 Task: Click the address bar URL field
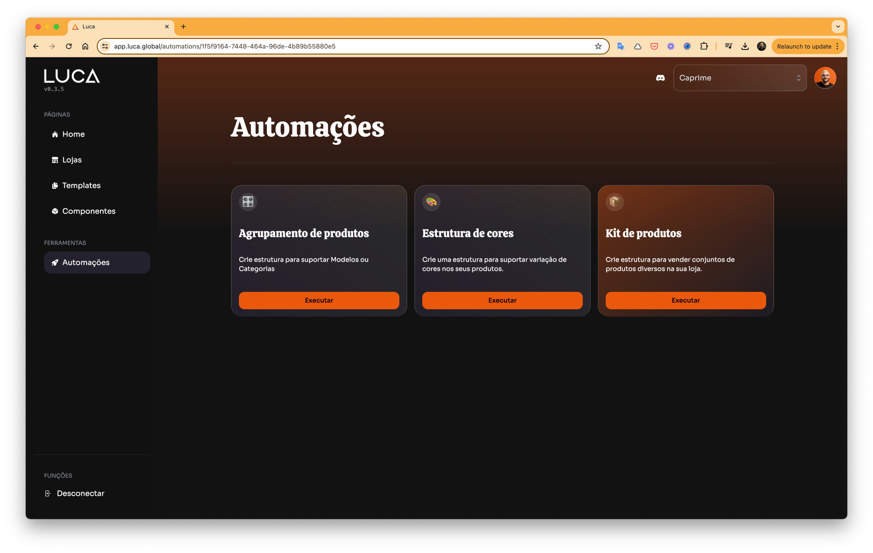348,46
